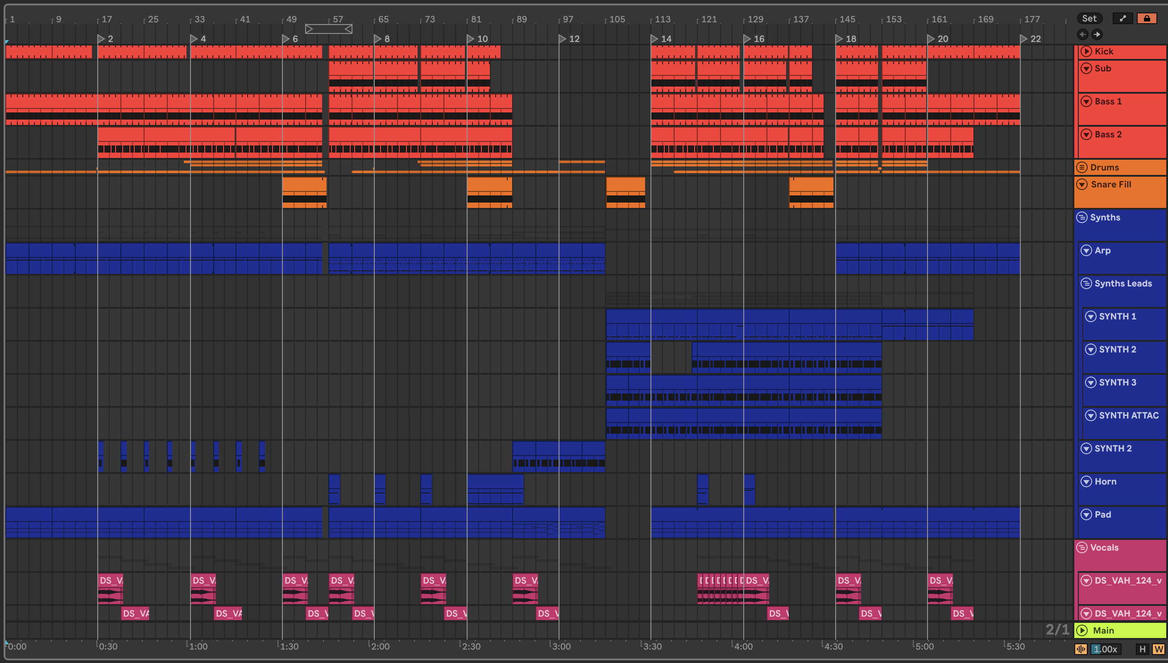Fold the Snare Fill track arrow
Viewport: 1168px width, 663px height.
(x=1082, y=184)
